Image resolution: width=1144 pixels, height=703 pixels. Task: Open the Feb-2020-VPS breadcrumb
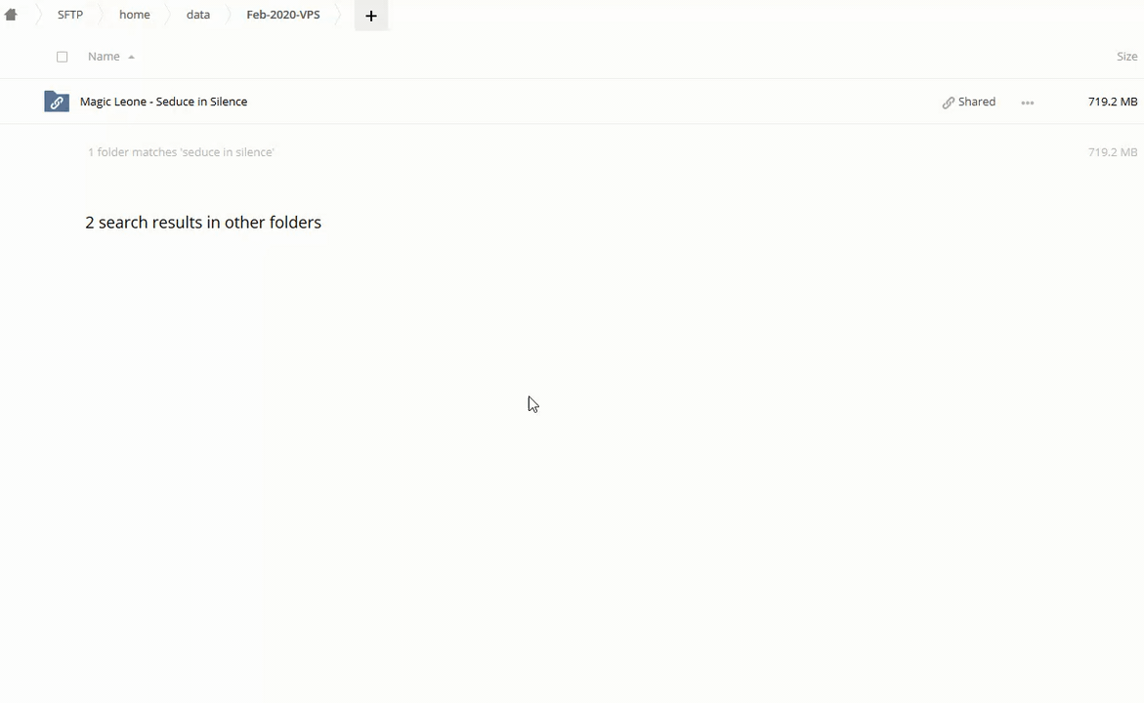pyautogui.click(x=283, y=15)
